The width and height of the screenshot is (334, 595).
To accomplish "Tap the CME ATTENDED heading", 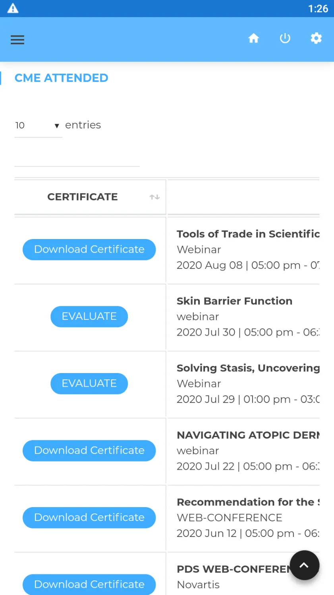I will click(61, 78).
